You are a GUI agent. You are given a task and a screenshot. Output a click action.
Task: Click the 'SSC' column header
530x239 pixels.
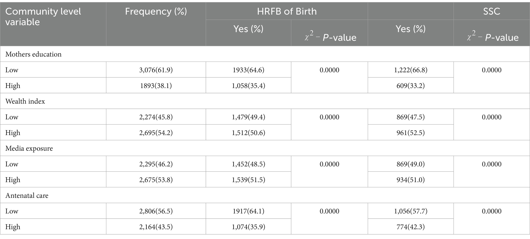pos(492,12)
